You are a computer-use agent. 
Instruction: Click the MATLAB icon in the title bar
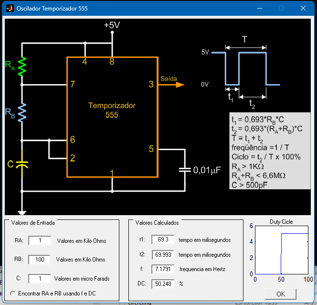(x=10, y=8)
